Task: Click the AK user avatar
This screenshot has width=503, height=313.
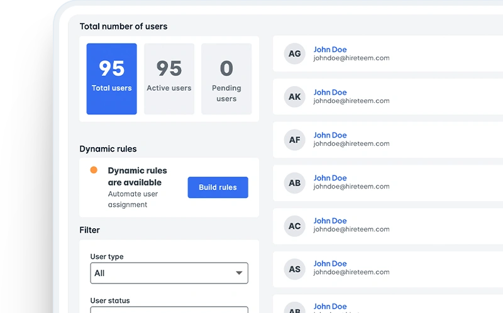Action: [294, 97]
